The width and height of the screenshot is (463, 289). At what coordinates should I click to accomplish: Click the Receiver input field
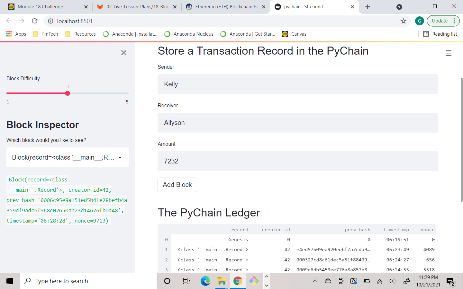(298, 123)
